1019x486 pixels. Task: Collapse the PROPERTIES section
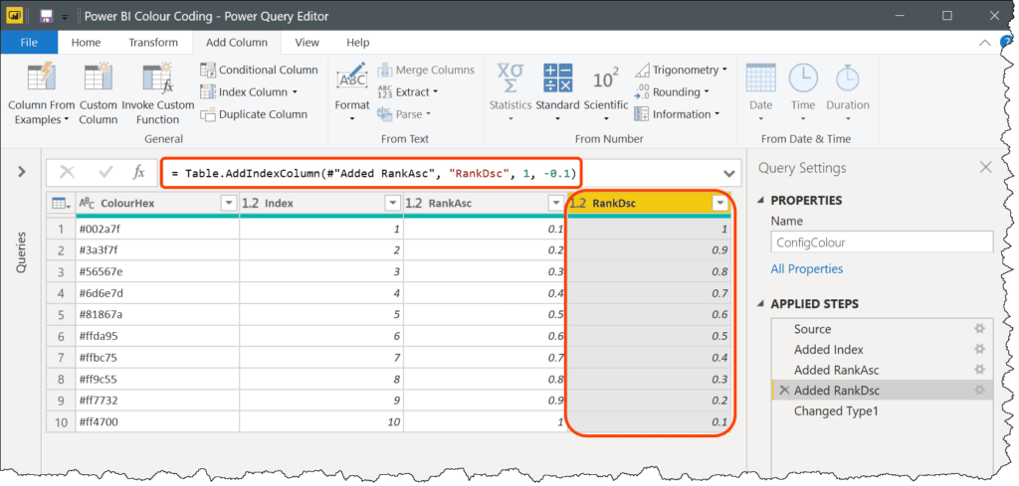(x=761, y=200)
